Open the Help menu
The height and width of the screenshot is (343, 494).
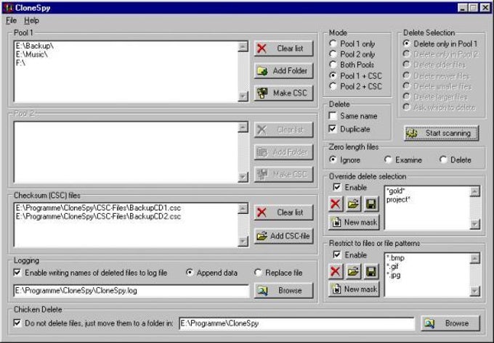(31, 20)
